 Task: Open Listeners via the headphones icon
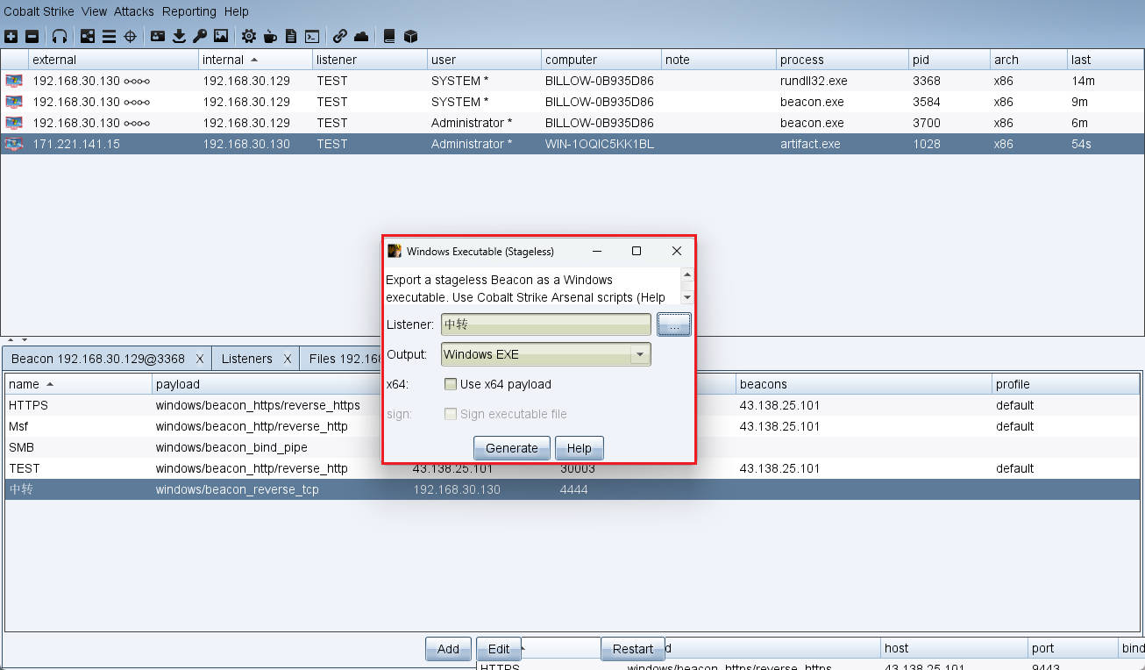pos(60,36)
